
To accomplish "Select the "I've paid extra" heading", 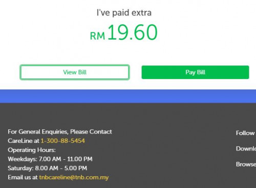I will pos(124,13).
